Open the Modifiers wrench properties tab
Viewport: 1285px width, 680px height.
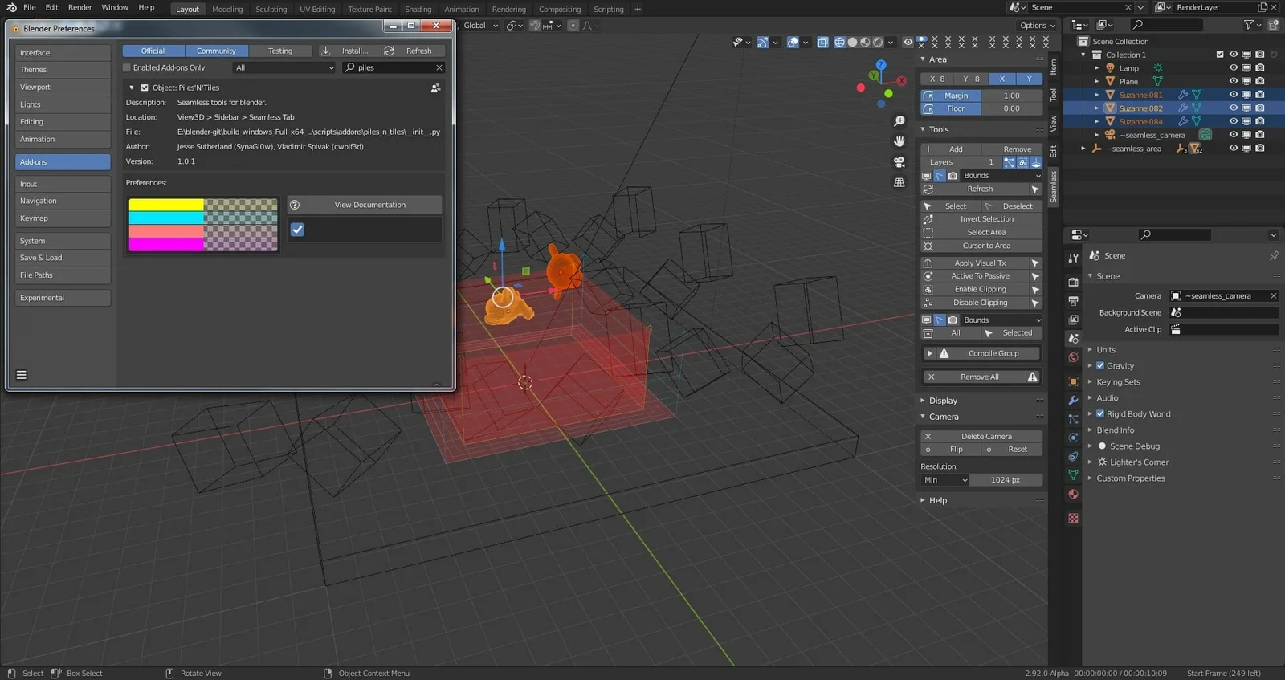(1073, 400)
